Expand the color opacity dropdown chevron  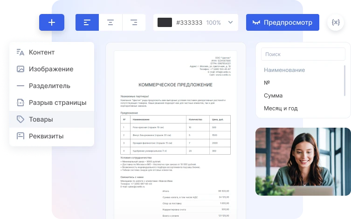(230, 22)
